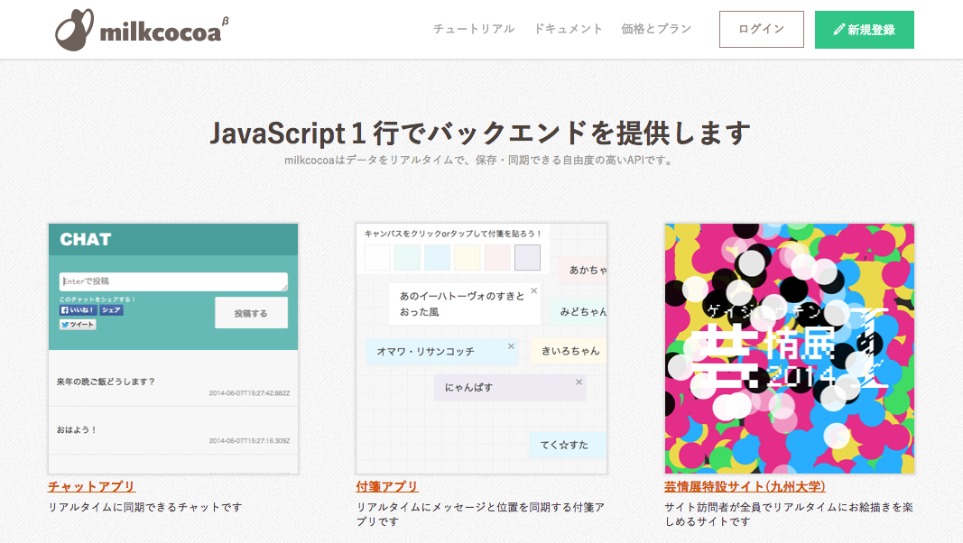Focus the Enterで投稿 chat input field
The height and width of the screenshot is (543, 963).
(x=173, y=281)
